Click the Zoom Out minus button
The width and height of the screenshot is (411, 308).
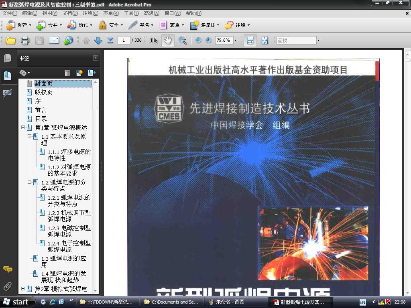[x=198, y=40]
